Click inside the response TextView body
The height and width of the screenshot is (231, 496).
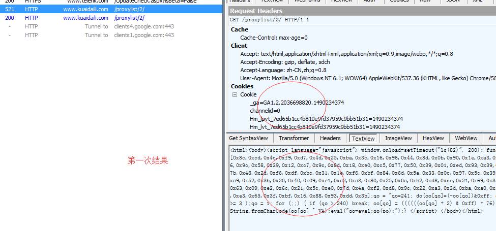362,188
